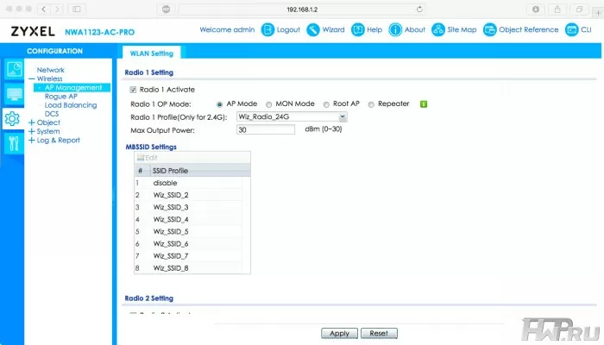Click the Logout link text
Viewport: 604px width, 345px height.
[288, 29]
